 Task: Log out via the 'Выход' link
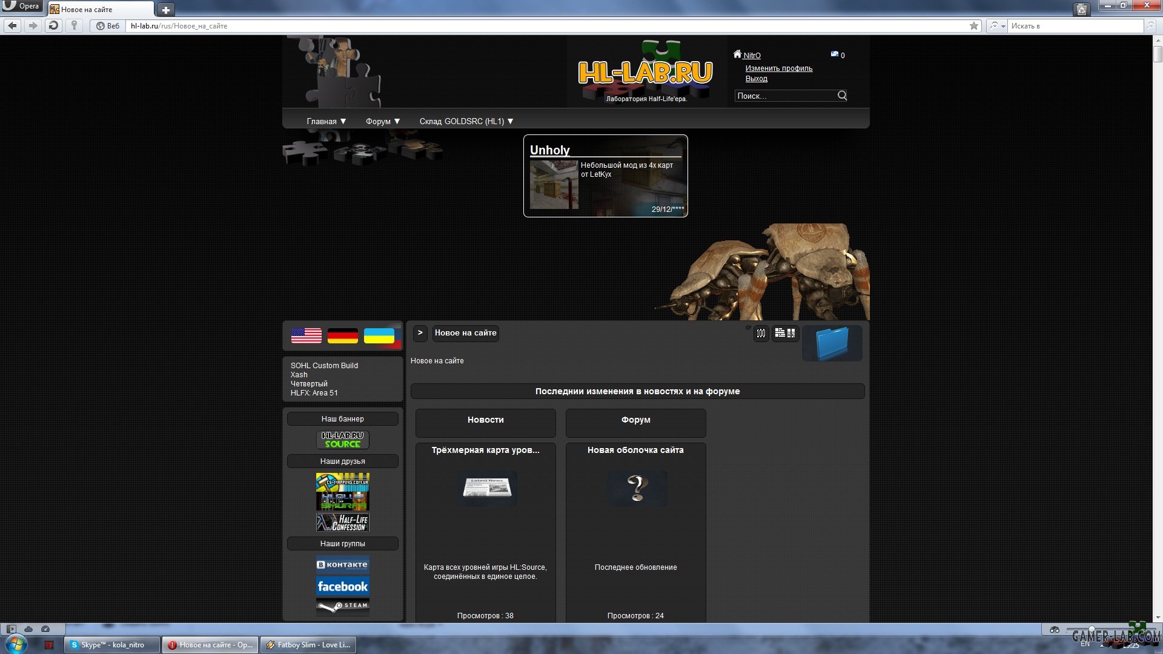point(756,79)
